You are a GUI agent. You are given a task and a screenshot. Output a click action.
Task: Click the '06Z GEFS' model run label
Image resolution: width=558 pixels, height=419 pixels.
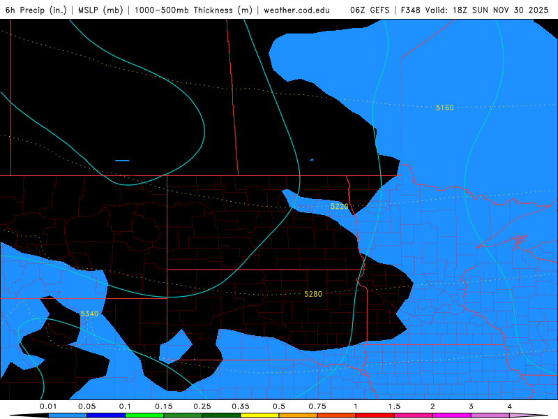pos(370,10)
